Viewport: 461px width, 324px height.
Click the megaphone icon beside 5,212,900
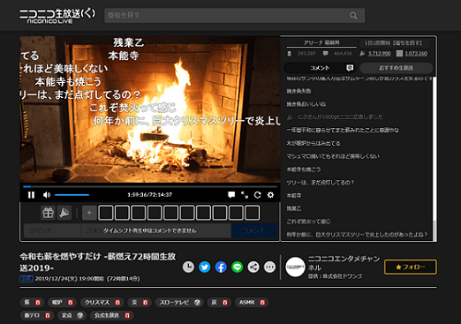pos(362,54)
